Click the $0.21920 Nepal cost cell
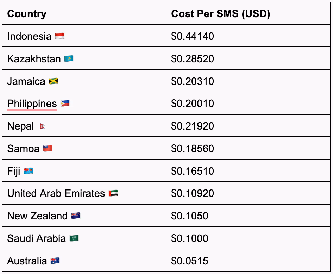This screenshot has width=333, height=274. click(x=248, y=126)
